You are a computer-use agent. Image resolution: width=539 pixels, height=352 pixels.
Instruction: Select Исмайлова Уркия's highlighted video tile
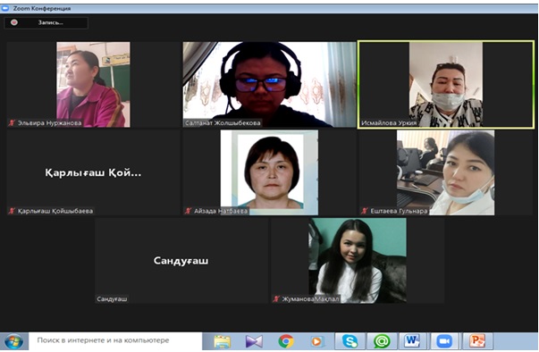[446, 85]
